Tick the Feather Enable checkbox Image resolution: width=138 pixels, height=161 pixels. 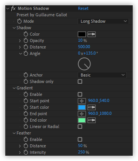(80, 139)
